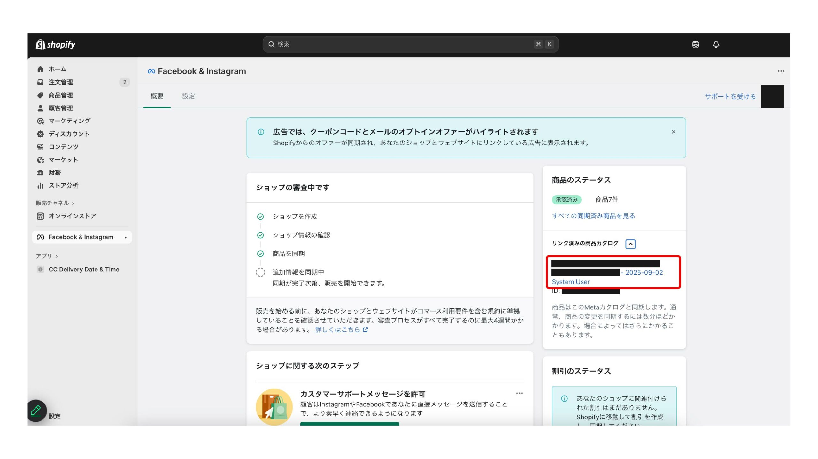Viewport: 818px width, 459px height.
Task: Click the 注文管理 count badge 2
Action: pos(124,82)
